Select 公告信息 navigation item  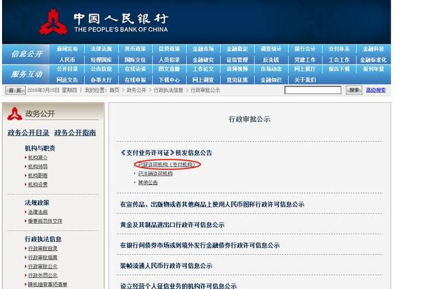(x=101, y=68)
